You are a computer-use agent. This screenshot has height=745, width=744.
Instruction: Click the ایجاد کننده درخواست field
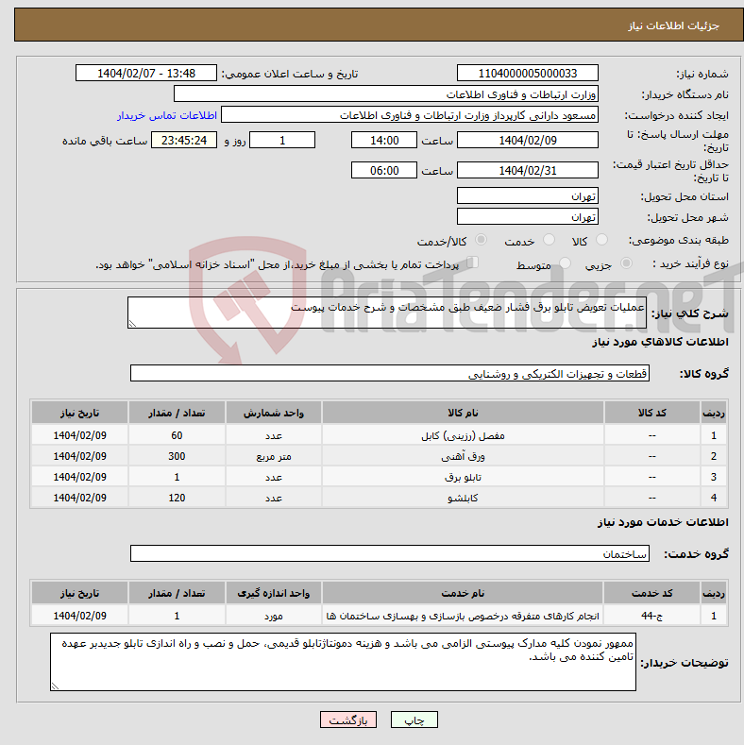click(410, 115)
